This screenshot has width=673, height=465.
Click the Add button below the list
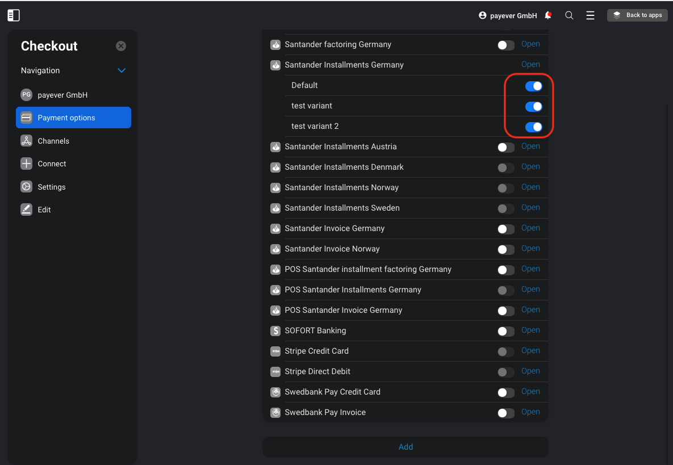tap(406, 447)
